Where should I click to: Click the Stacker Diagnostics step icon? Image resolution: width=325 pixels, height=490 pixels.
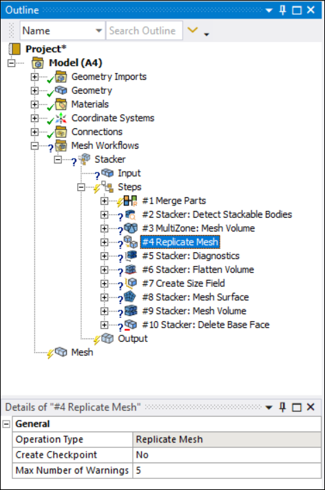(131, 256)
